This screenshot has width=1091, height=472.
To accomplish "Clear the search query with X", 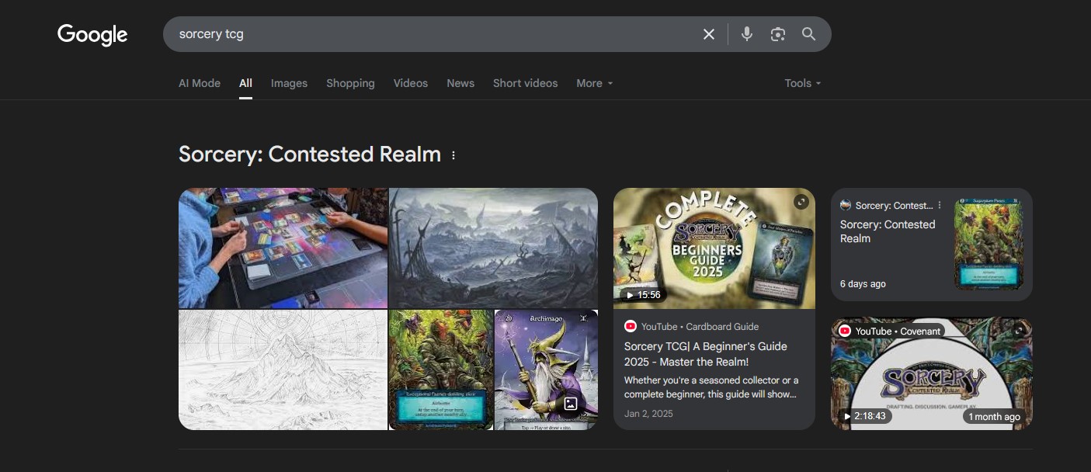I will (x=708, y=34).
